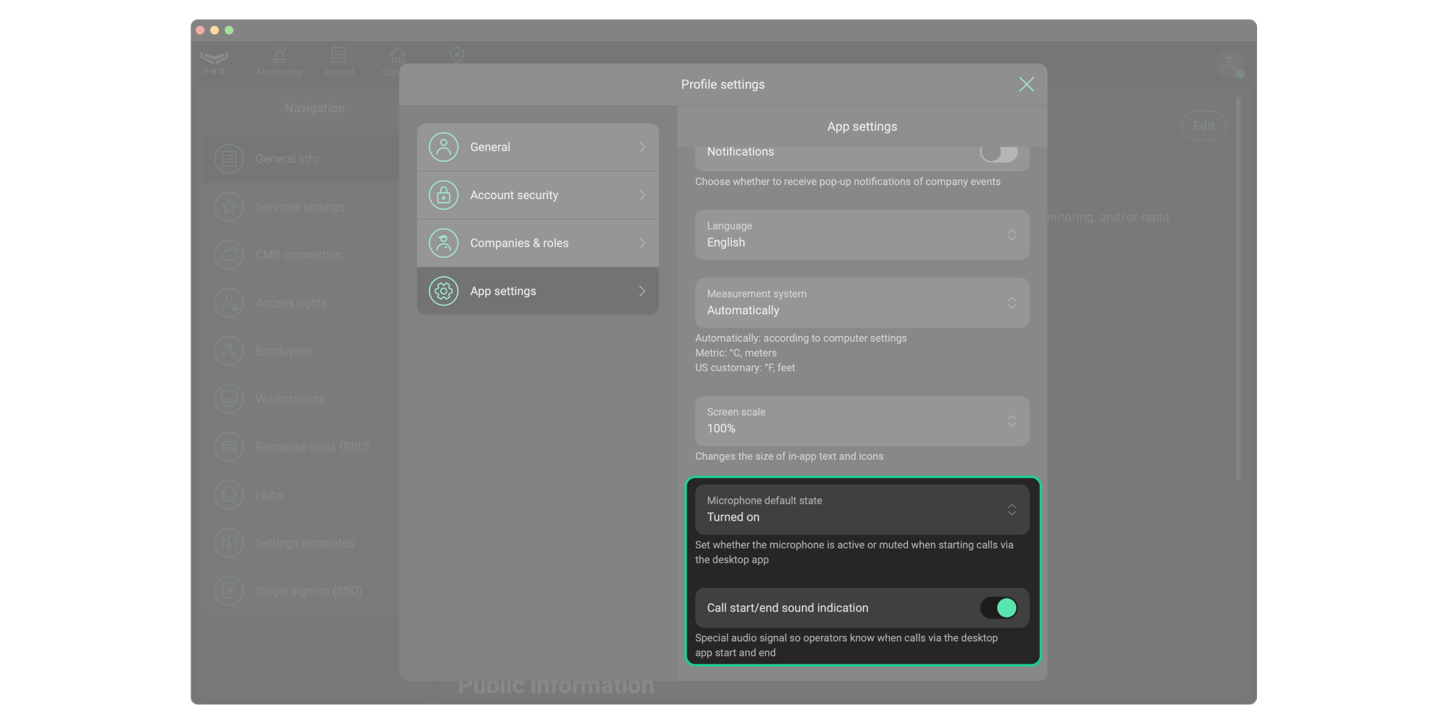This screenshot has height=724, width=1448.
Task: Open Employees in Navigation
Action: pos(300,351)
